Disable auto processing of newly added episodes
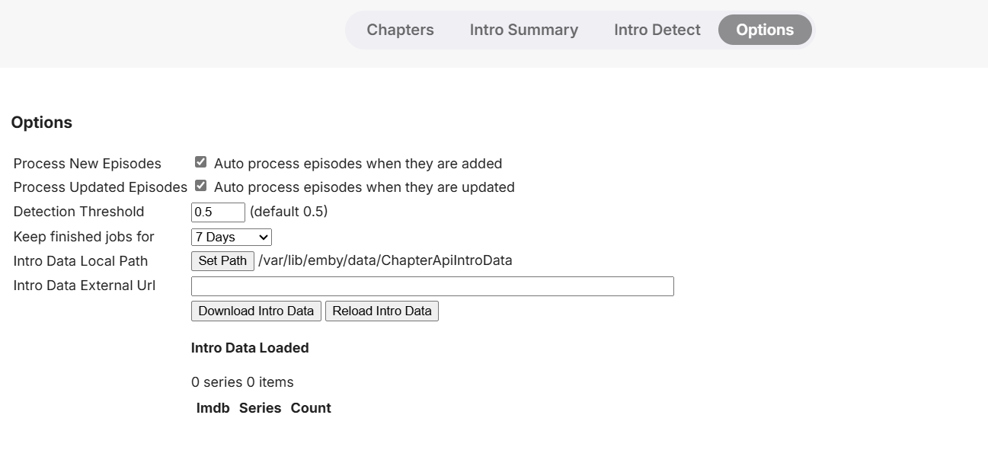 (201, 162)
